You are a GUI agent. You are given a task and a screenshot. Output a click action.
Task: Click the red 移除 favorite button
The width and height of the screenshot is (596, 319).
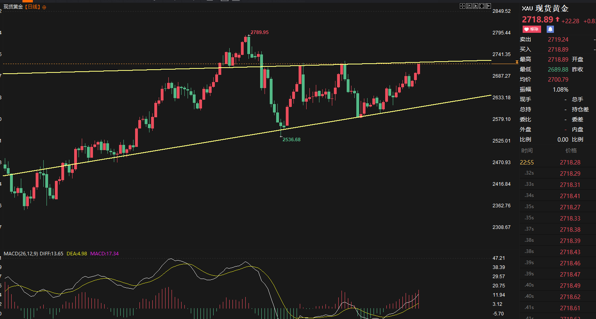[531, 29]
